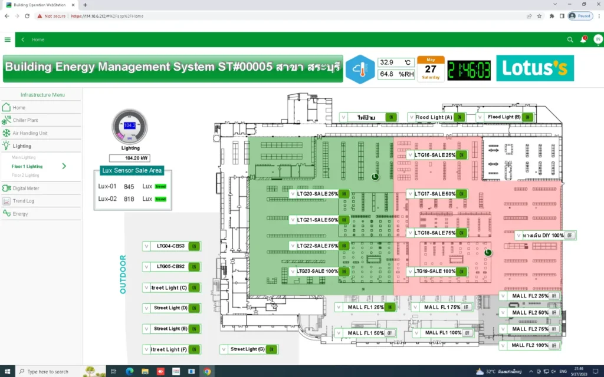Click the Lux-02 trend button
The image size is (604, 377).
point(160,199)
